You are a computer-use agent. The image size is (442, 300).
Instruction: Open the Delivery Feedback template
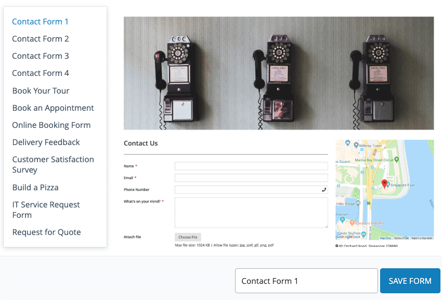tap(46, 142)
